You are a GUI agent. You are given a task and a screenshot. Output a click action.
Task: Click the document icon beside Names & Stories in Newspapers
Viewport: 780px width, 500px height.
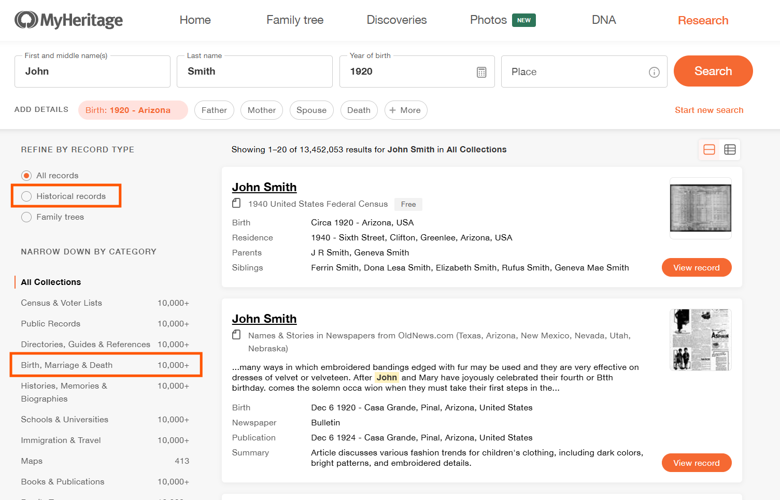(x=236, y=335)
